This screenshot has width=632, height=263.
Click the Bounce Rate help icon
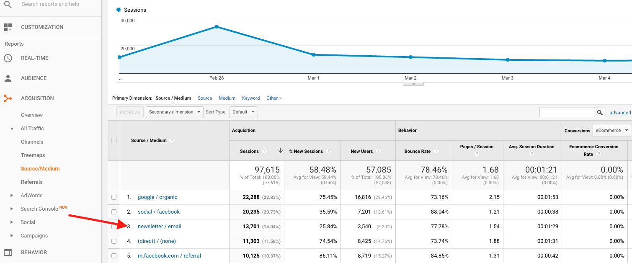(x=436, y=151)
